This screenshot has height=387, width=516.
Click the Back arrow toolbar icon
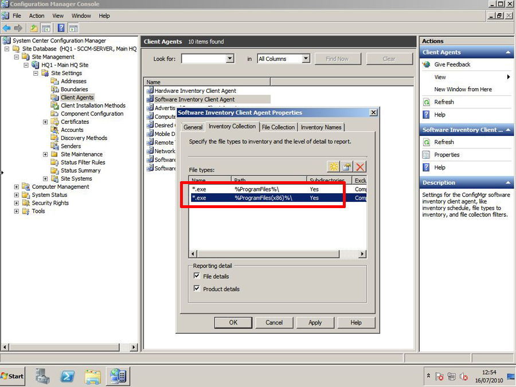click(6, 28)
